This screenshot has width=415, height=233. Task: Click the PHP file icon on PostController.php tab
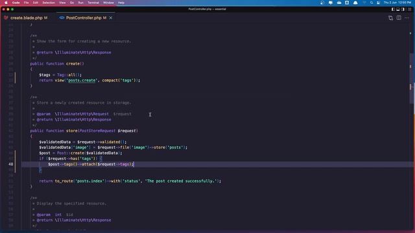[x=62, y=17]
